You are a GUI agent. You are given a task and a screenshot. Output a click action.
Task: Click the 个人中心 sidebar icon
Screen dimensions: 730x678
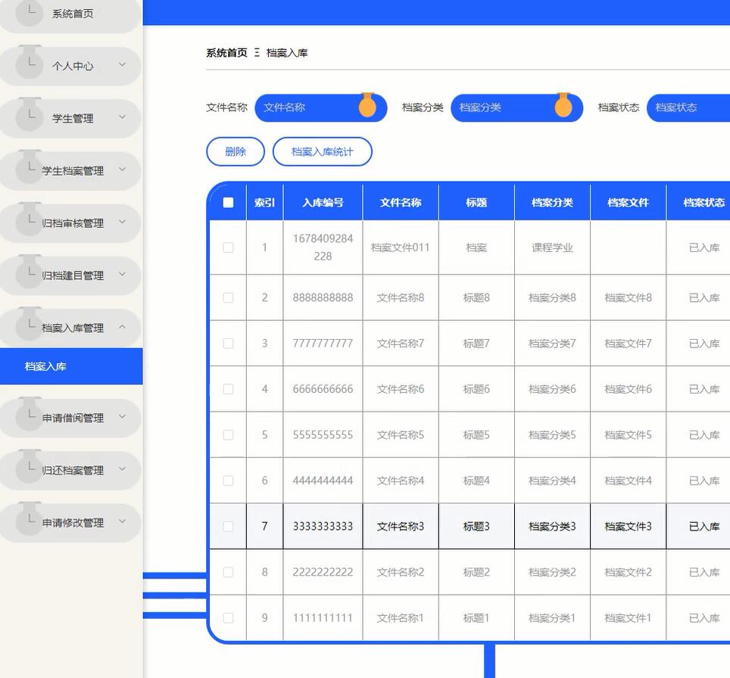pos(27,66)
